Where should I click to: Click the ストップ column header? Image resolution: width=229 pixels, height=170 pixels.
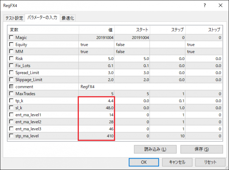[204, 30]
